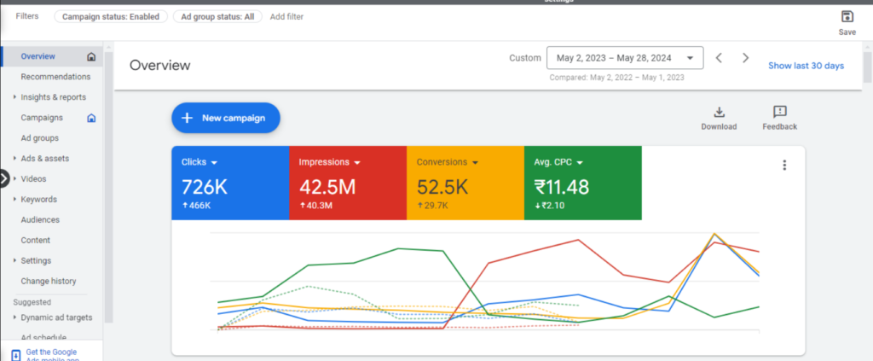Expand Insights & reports section

coord(14,97)
